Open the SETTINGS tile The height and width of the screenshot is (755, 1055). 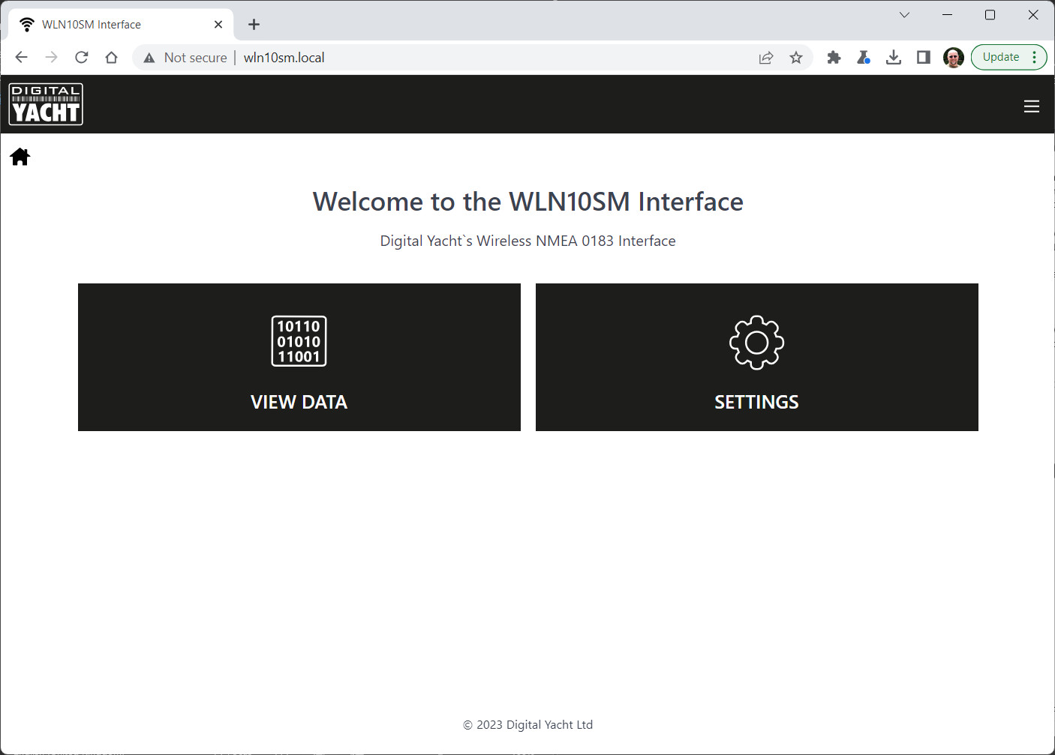pos(756,357)
